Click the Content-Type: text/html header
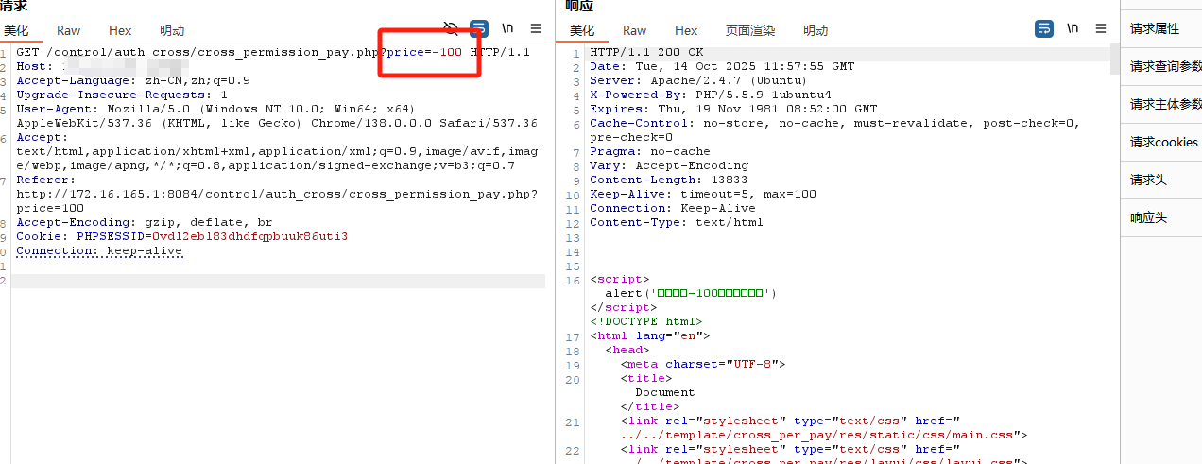The image size is (1202, 464). point(677,222)
